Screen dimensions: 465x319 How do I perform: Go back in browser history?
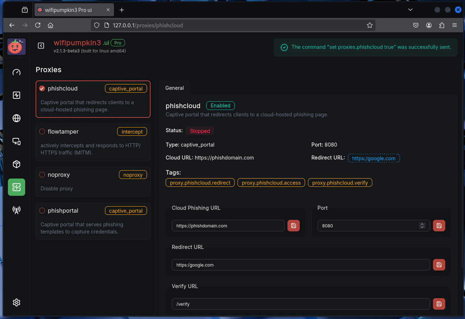pos(12,25)
